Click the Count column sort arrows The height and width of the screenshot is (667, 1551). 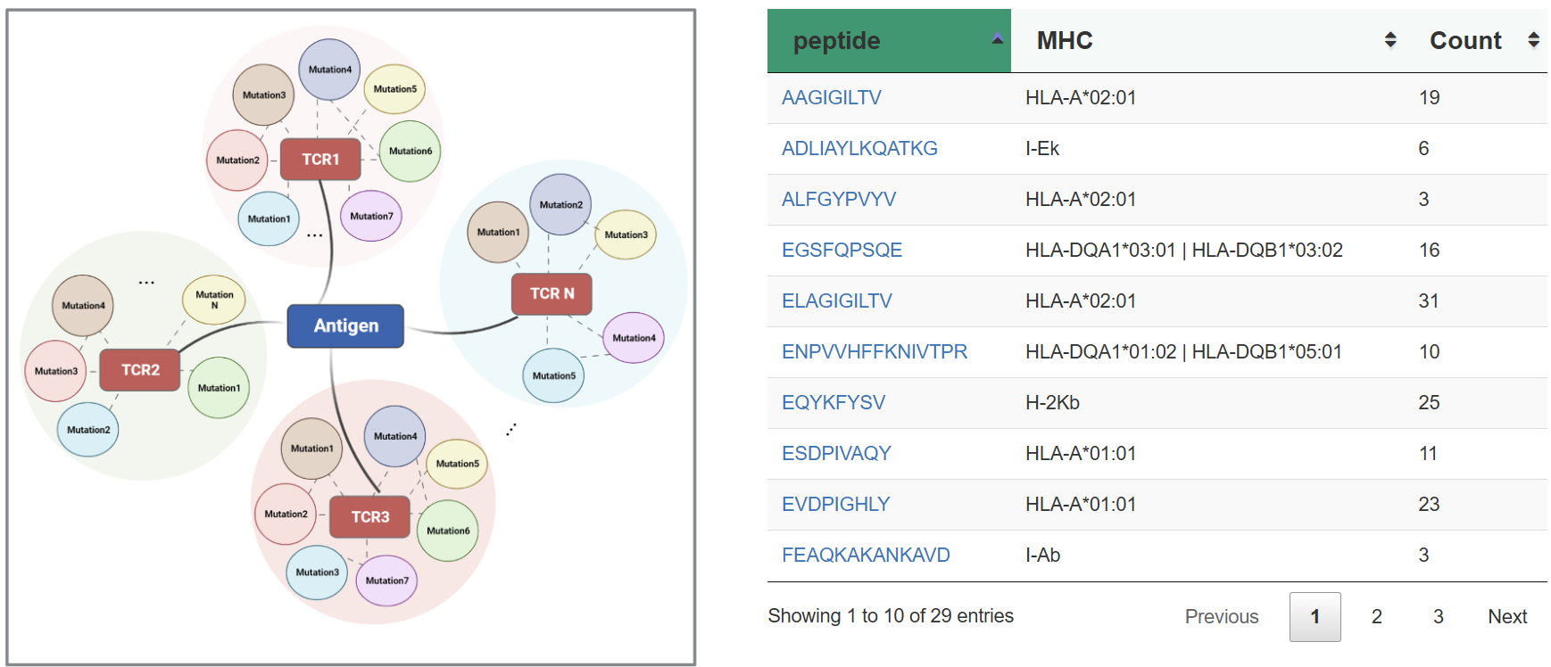[x=1533, y=40]
